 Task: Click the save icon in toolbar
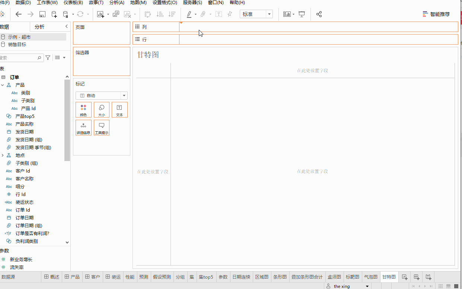pyautogui.click(x=42, y=14)
